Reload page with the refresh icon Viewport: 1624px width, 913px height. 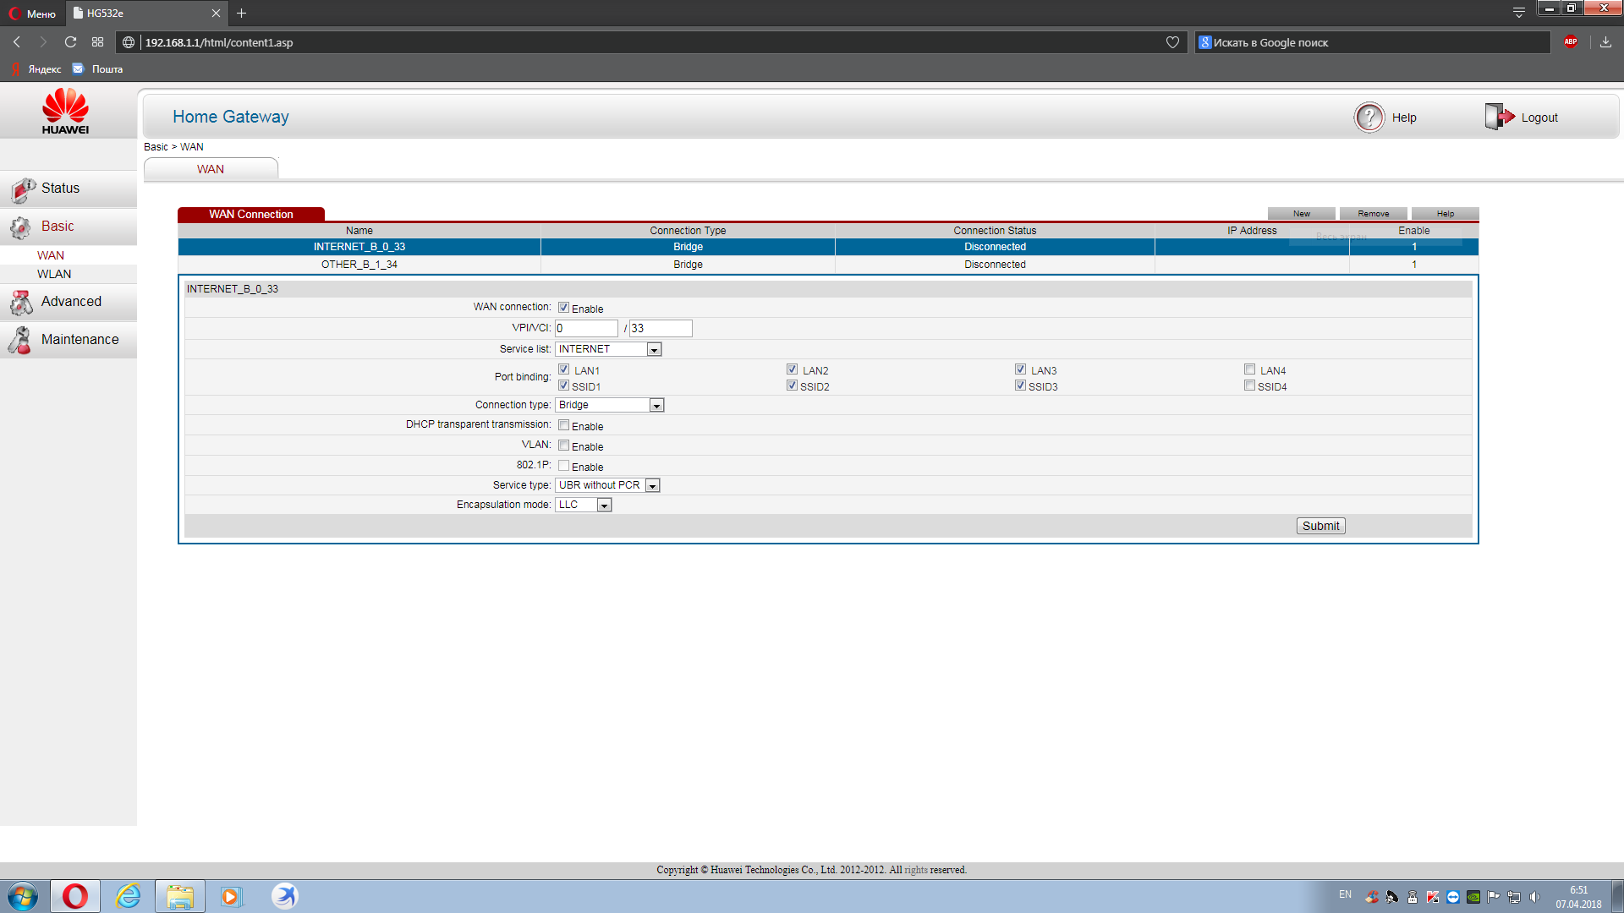coord(71,42)
